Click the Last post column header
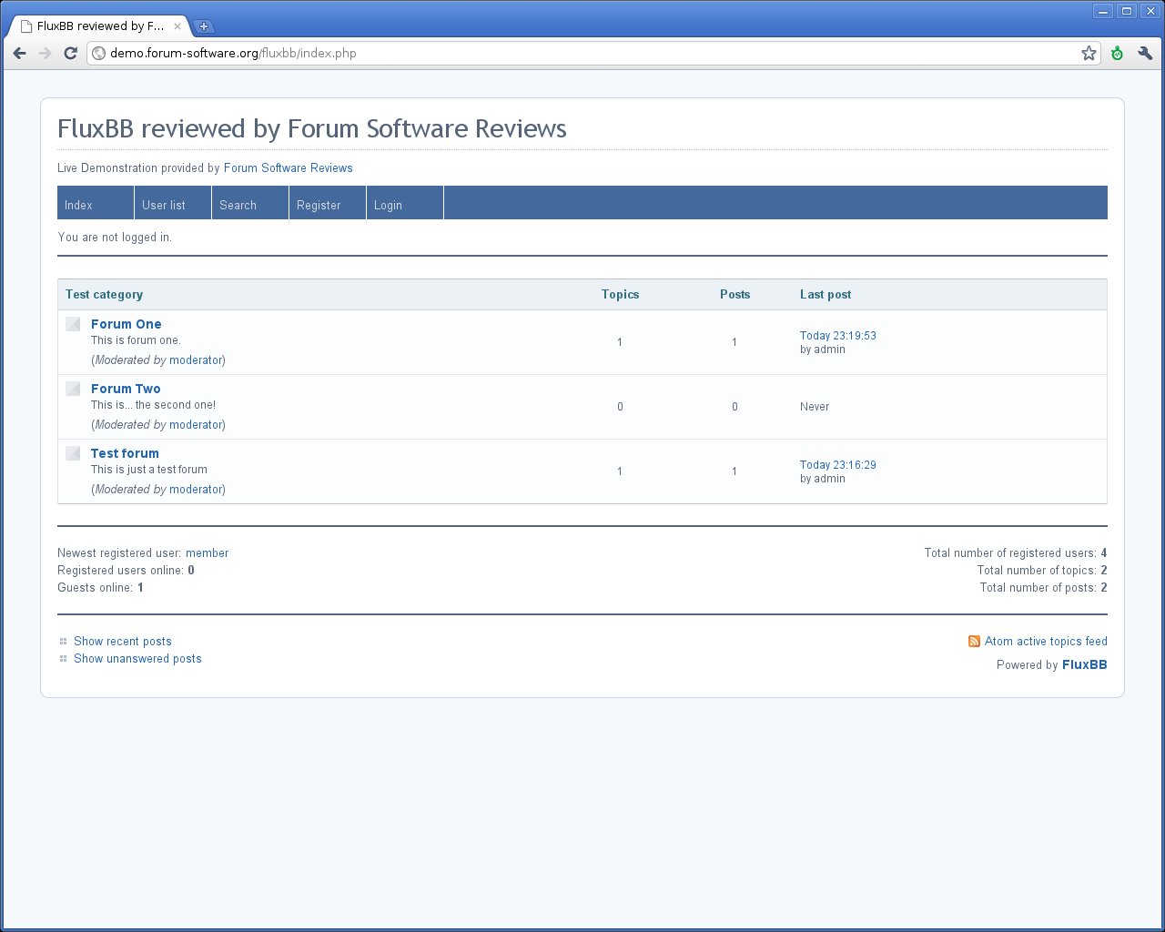Viewport: 1165px width, 932px height. pyautogui.click(x=826, y=295)
